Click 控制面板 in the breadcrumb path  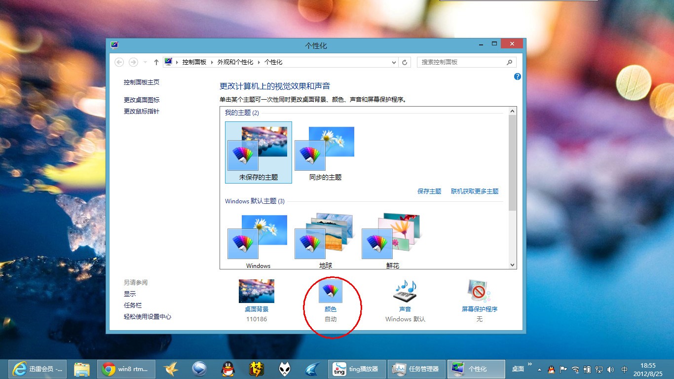[x=194, y=62]
